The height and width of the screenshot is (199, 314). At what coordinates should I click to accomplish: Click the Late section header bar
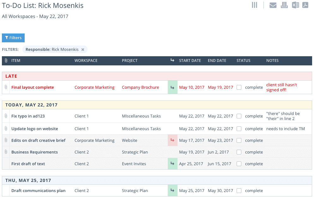click(x=157, y=76)
